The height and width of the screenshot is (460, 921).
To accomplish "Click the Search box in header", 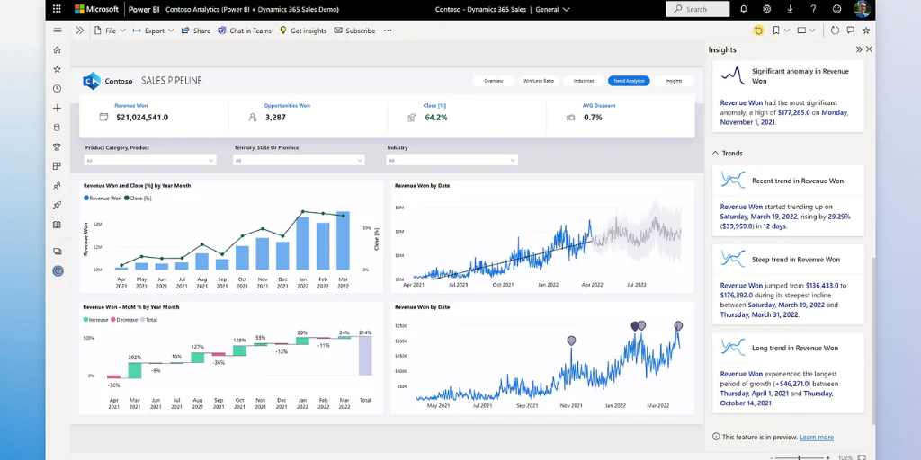I will pos(698,9).
